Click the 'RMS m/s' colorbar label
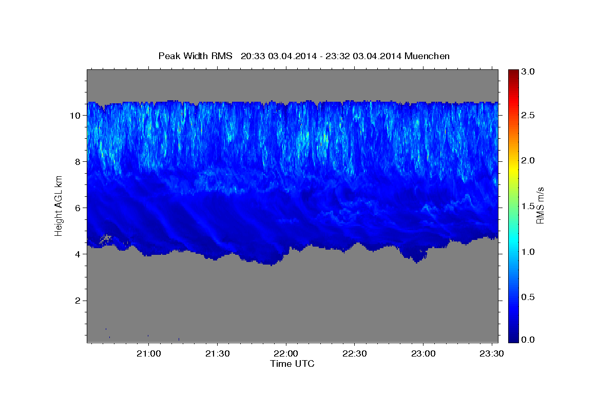616x411 pixels. coord(540,205)
